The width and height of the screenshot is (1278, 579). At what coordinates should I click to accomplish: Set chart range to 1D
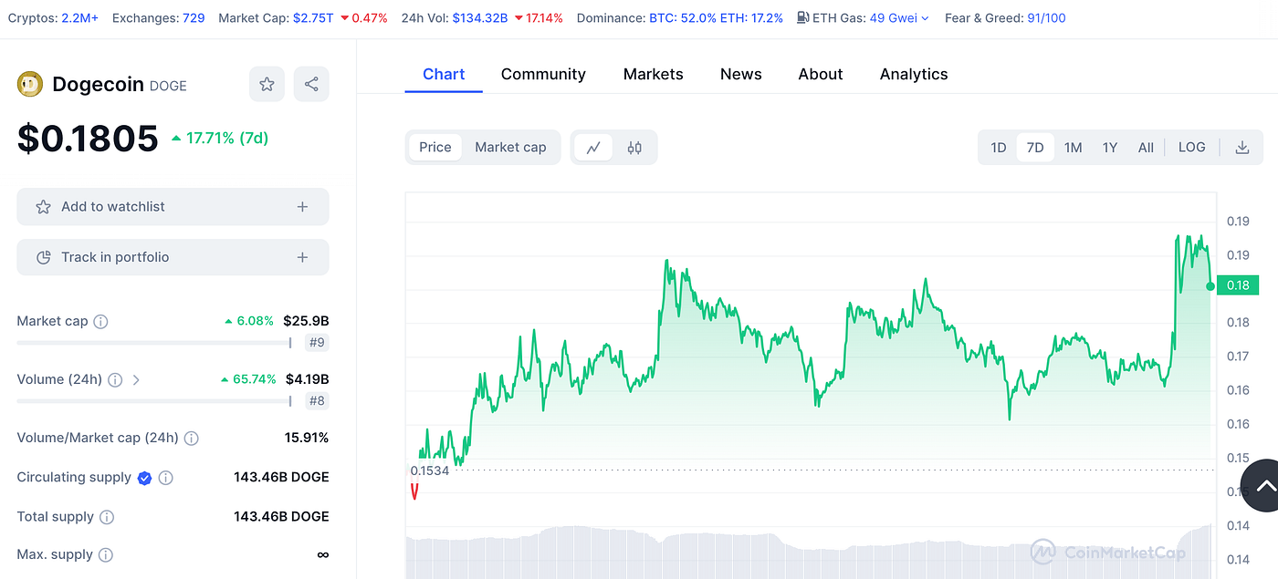coord(999,148)
